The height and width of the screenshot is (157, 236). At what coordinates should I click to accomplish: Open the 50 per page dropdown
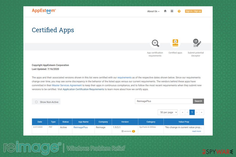click(x=168, y=112)
